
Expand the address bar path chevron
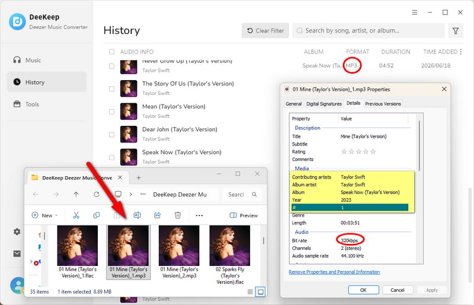(130, 195)
